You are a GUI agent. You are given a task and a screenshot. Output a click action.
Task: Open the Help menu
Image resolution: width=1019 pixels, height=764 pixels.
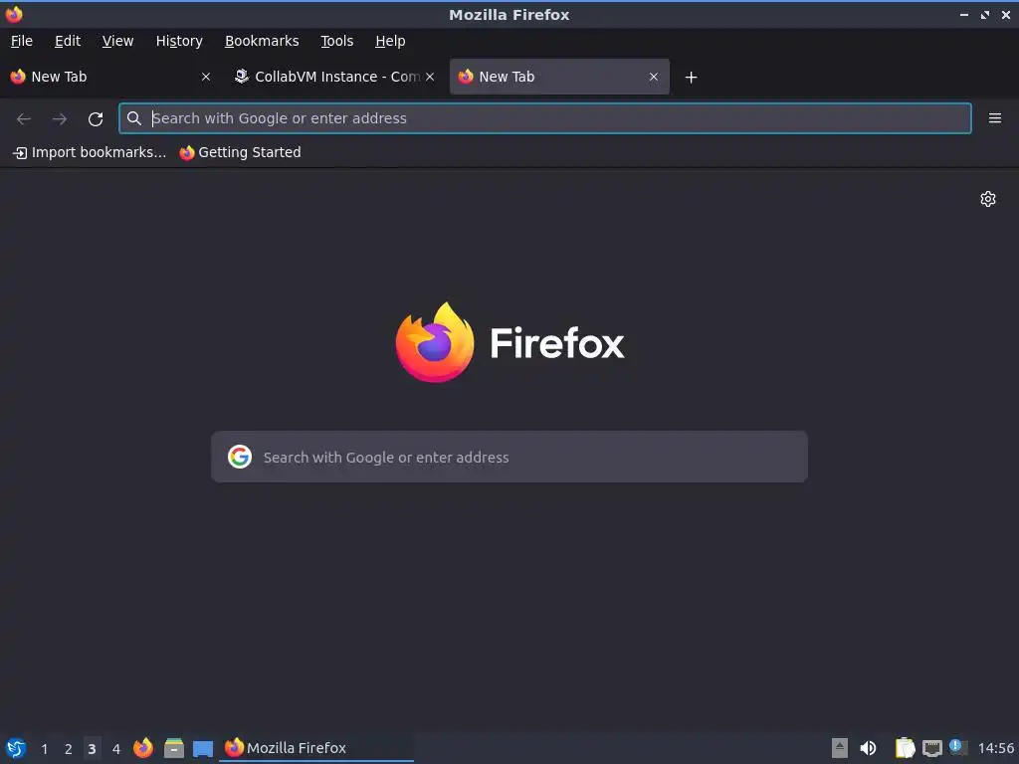click(390, 41)
